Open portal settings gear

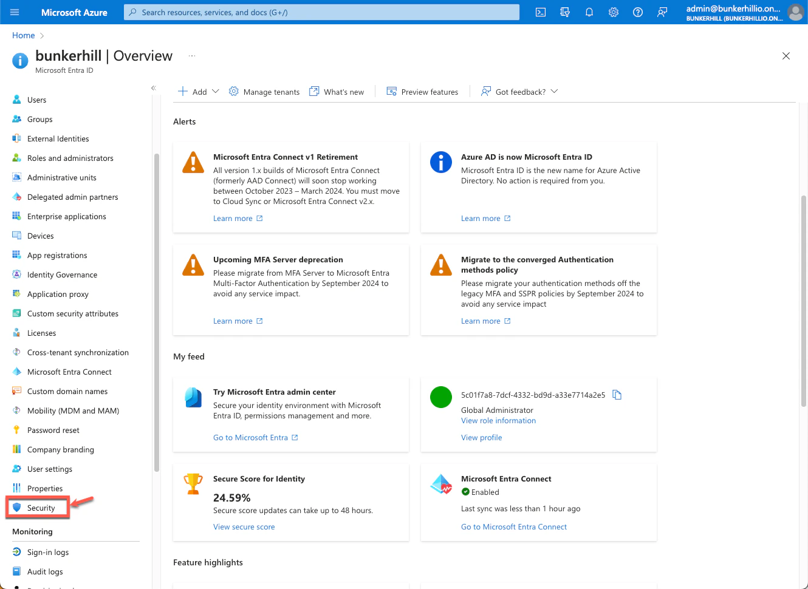[x=614, y=12]
